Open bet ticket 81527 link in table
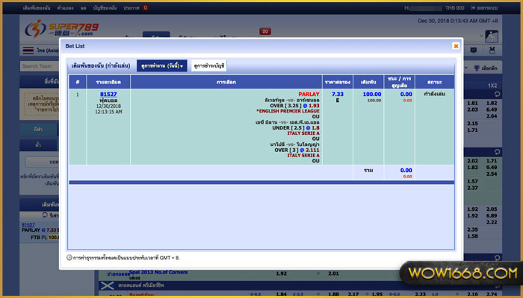Viewport: 523px width, 298px height. click(108, 95)
